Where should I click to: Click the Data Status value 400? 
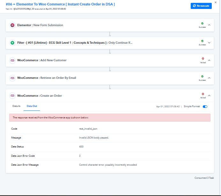click(81, 147)
